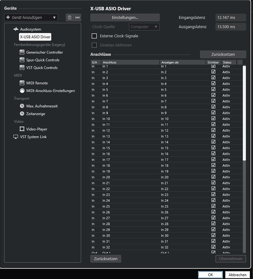
Task: Click the reset-to-start arrows icon
Action: [x=77, y=18]
